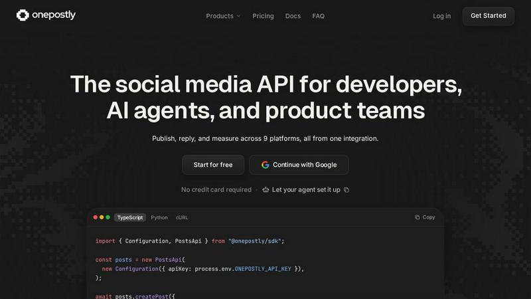Open the Pricing page

point(263,16)
